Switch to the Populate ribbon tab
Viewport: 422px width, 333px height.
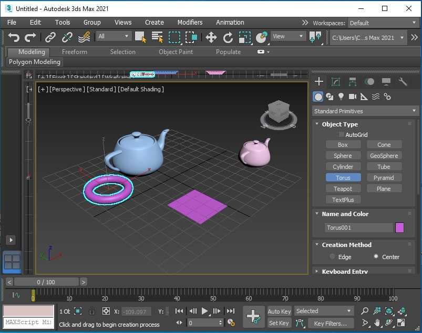point(228,51)
